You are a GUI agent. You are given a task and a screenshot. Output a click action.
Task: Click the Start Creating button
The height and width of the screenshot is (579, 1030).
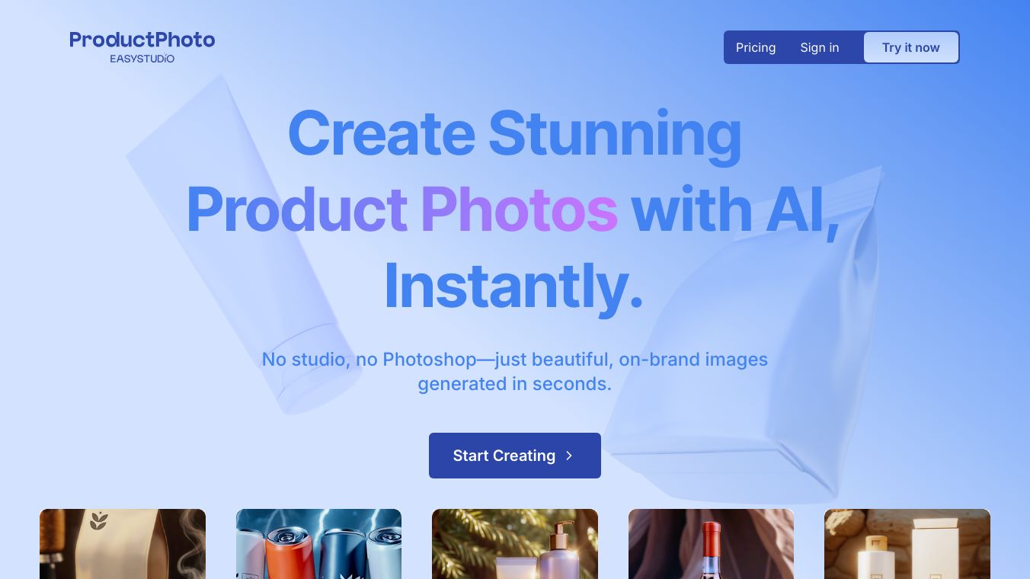coord(515,456)
